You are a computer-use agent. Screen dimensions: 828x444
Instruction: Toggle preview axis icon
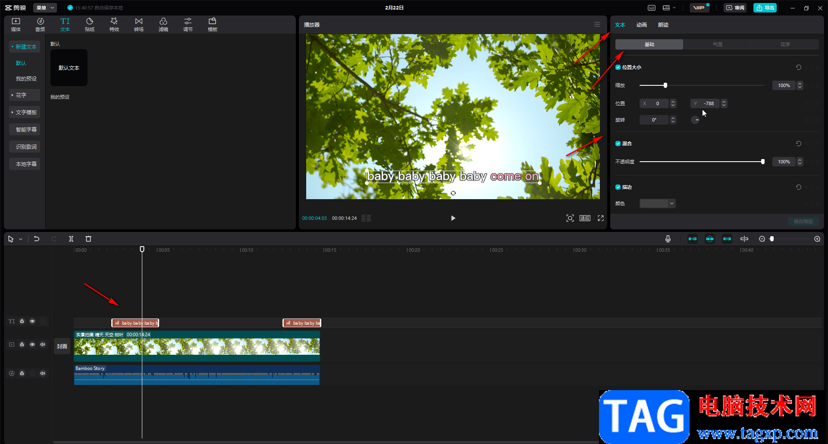pyautogui.click(x=744, y=239)
